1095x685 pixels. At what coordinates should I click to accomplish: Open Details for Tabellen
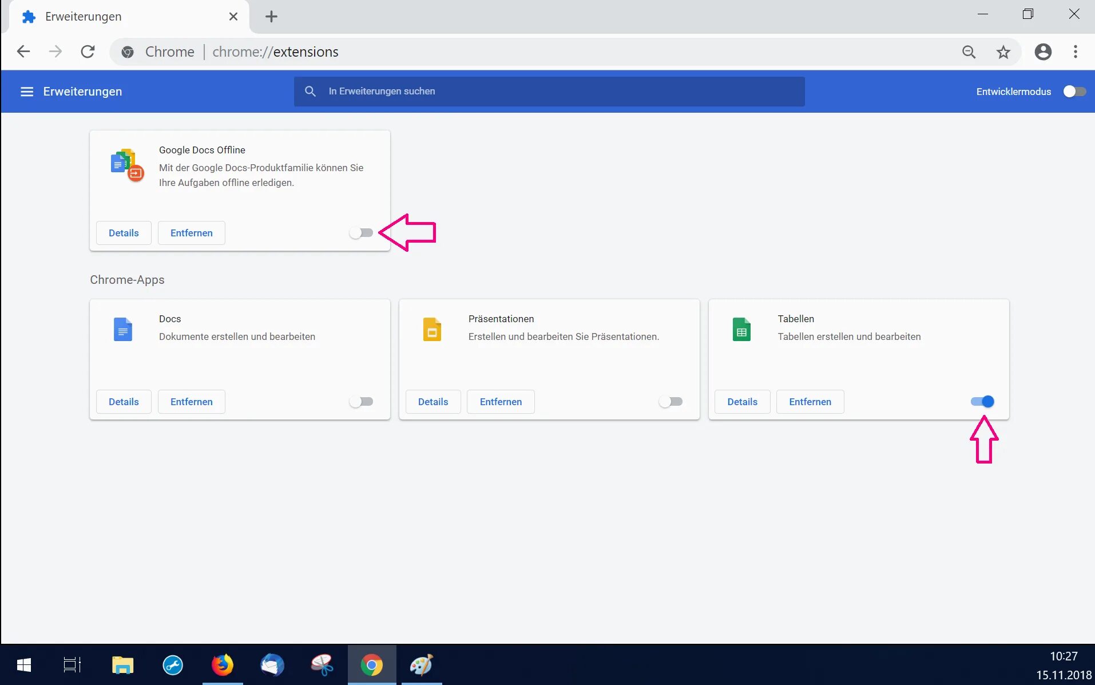tap(743, 402)
